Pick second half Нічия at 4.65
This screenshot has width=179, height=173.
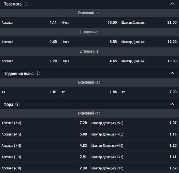[x=89, y=61]
